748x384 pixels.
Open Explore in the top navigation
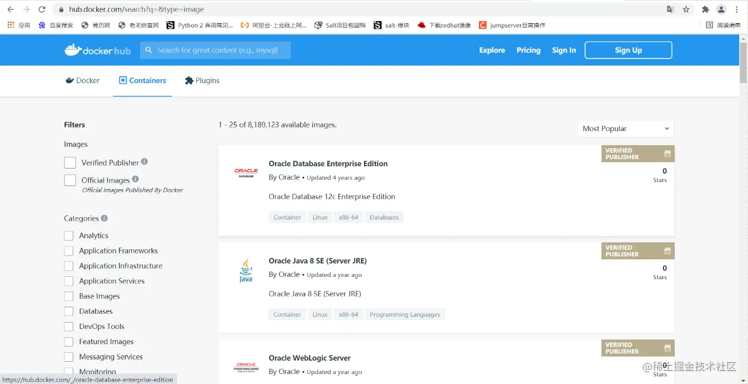492,50
